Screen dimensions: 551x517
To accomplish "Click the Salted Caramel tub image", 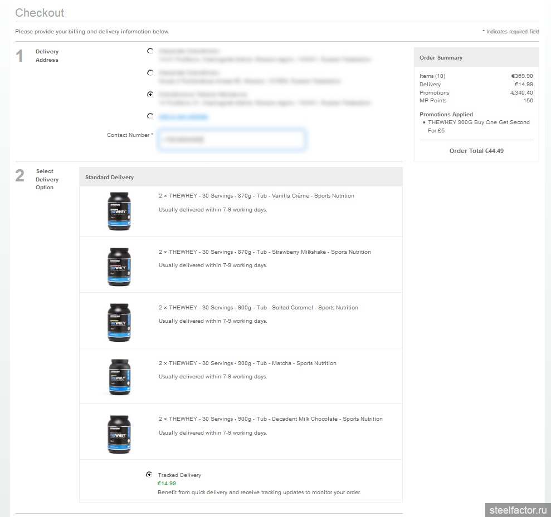I will click(x=119, y=322).
